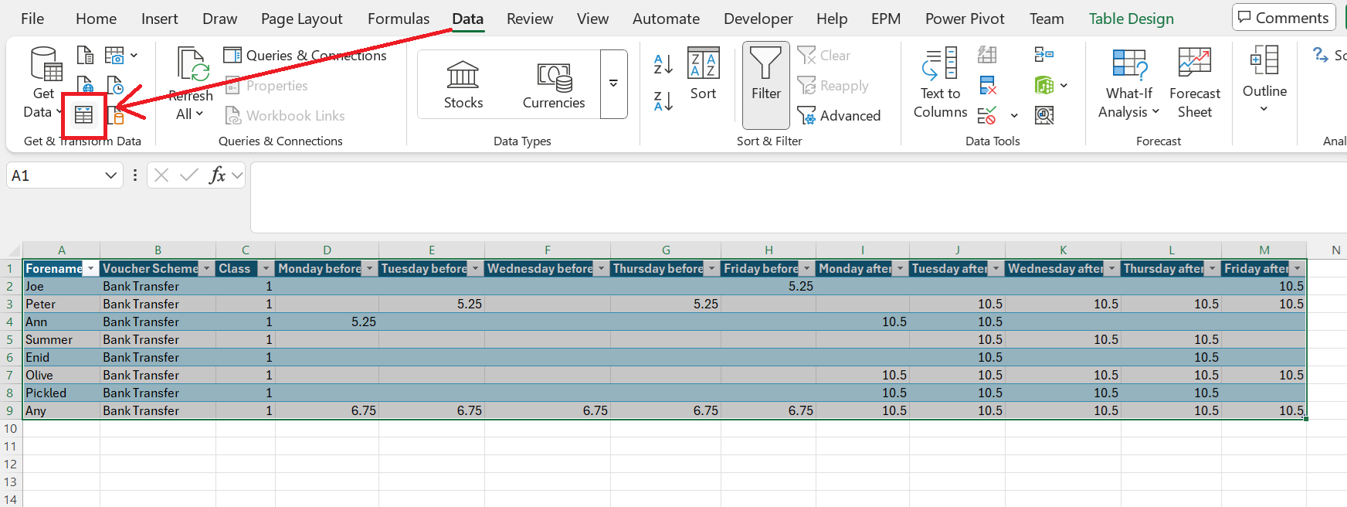Click the formula bar Cancel X button
The height and width of the screenshot is (507, 1347).
pyautogui.click(x=161, y=175)
